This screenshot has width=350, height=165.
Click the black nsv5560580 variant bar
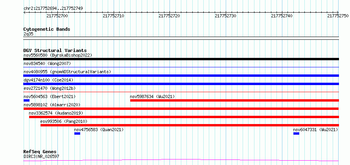click(181, 59)
